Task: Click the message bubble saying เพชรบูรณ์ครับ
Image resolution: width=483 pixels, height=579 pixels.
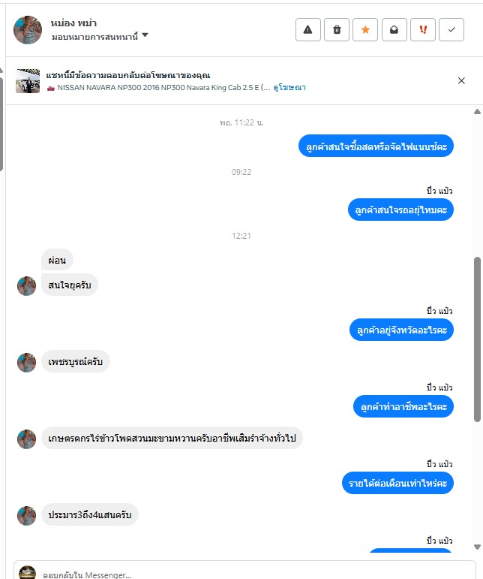Action: pyautogui.click(x=76, y=361)
